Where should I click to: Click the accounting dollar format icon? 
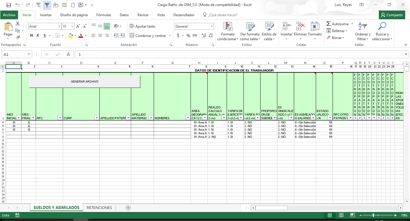(x=178, y=35)
